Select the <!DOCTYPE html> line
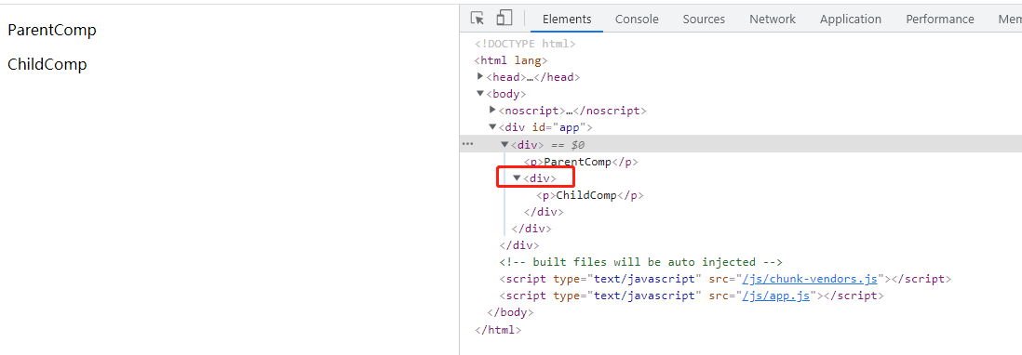 point(525,44)
